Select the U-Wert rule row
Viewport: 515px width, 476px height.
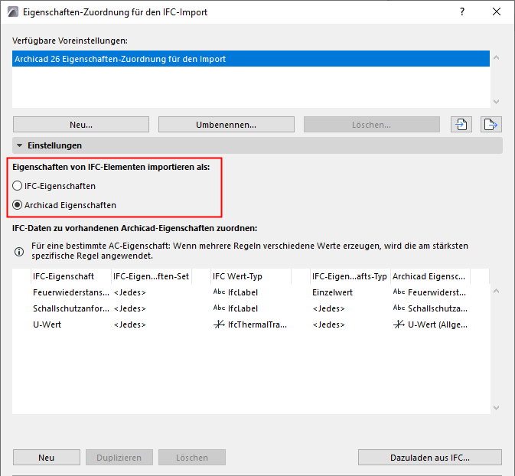coord(251,324)
